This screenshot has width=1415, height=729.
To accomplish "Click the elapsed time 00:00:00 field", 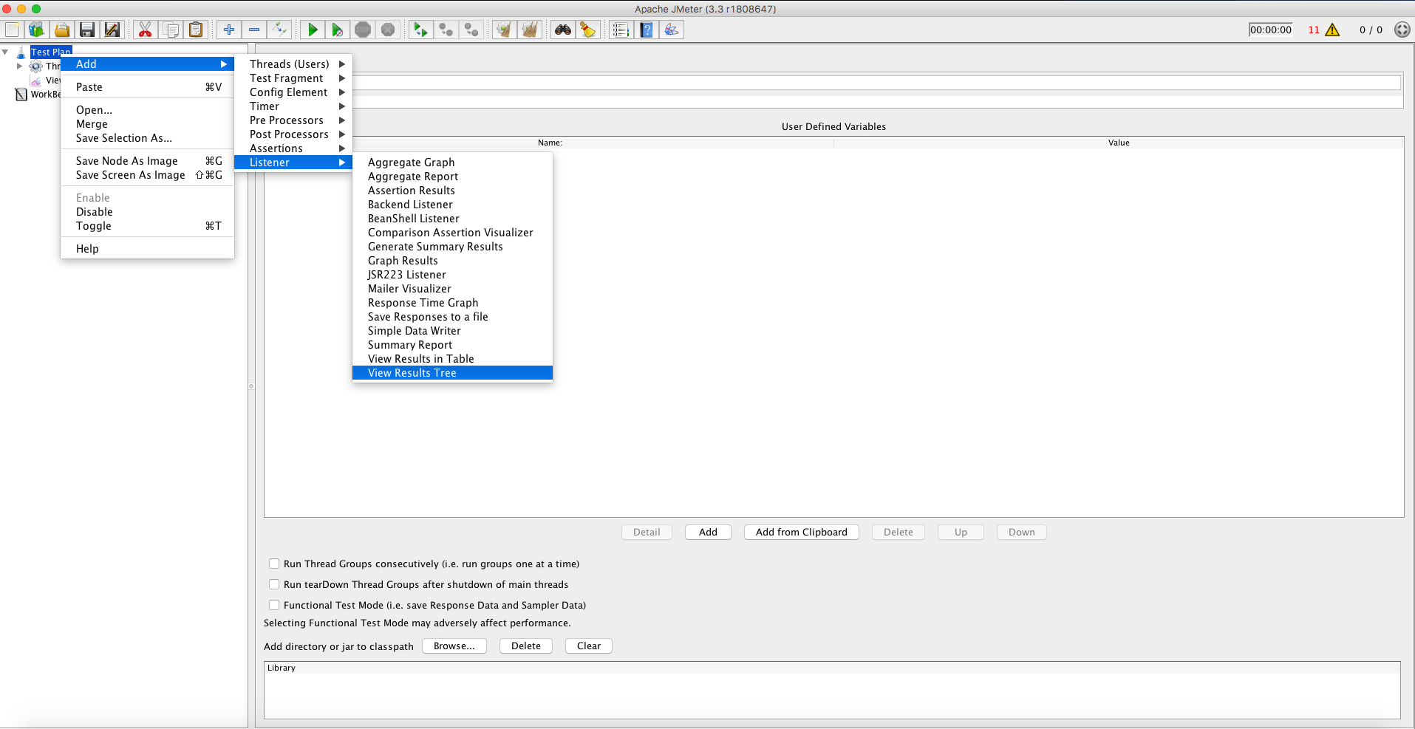I will (x=1271, y=30).
